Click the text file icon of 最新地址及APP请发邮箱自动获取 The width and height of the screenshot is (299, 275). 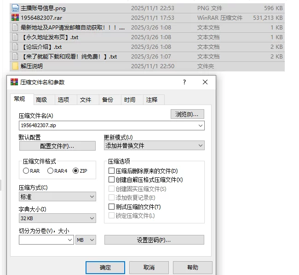point(15,27)
